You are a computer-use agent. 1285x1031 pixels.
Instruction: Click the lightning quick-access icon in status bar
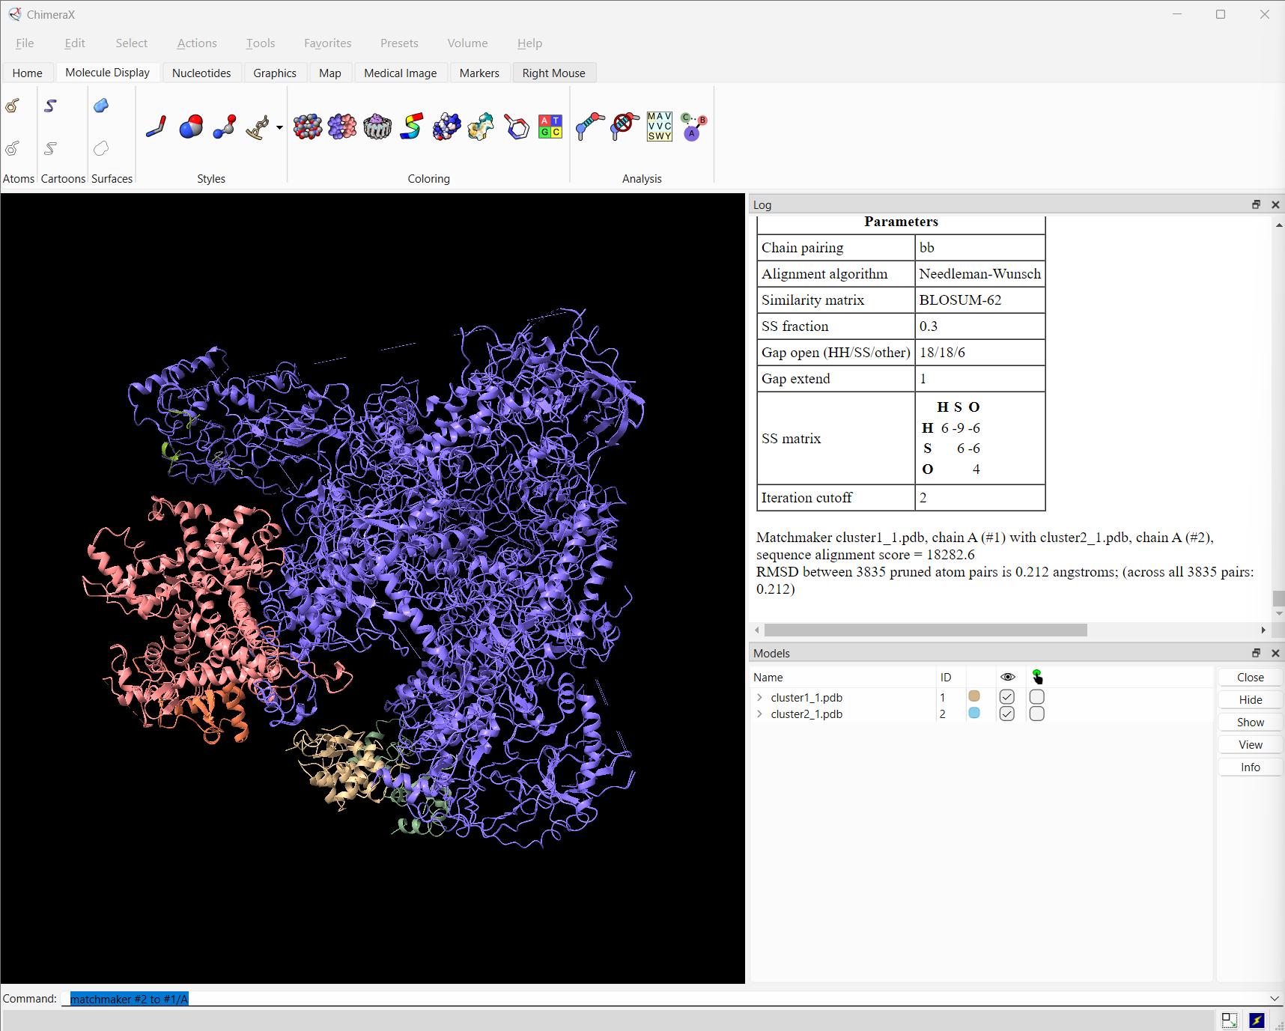pyautogui.click(x=1257, y=1020)
